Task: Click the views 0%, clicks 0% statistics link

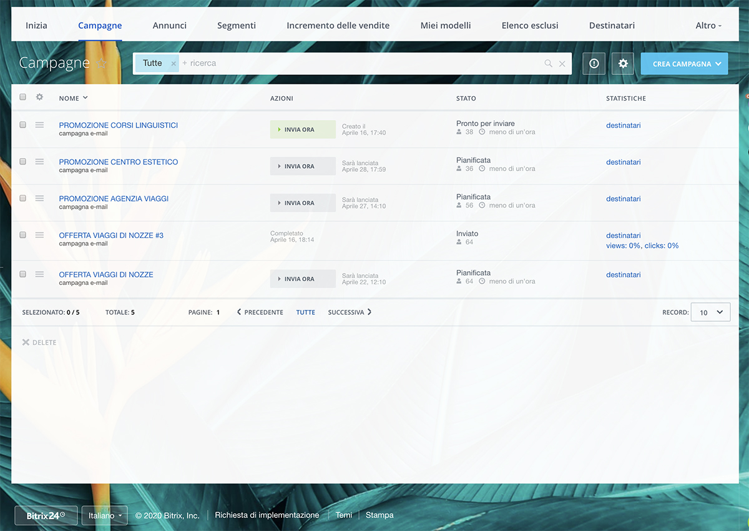Action: click(x=642, y=246)
